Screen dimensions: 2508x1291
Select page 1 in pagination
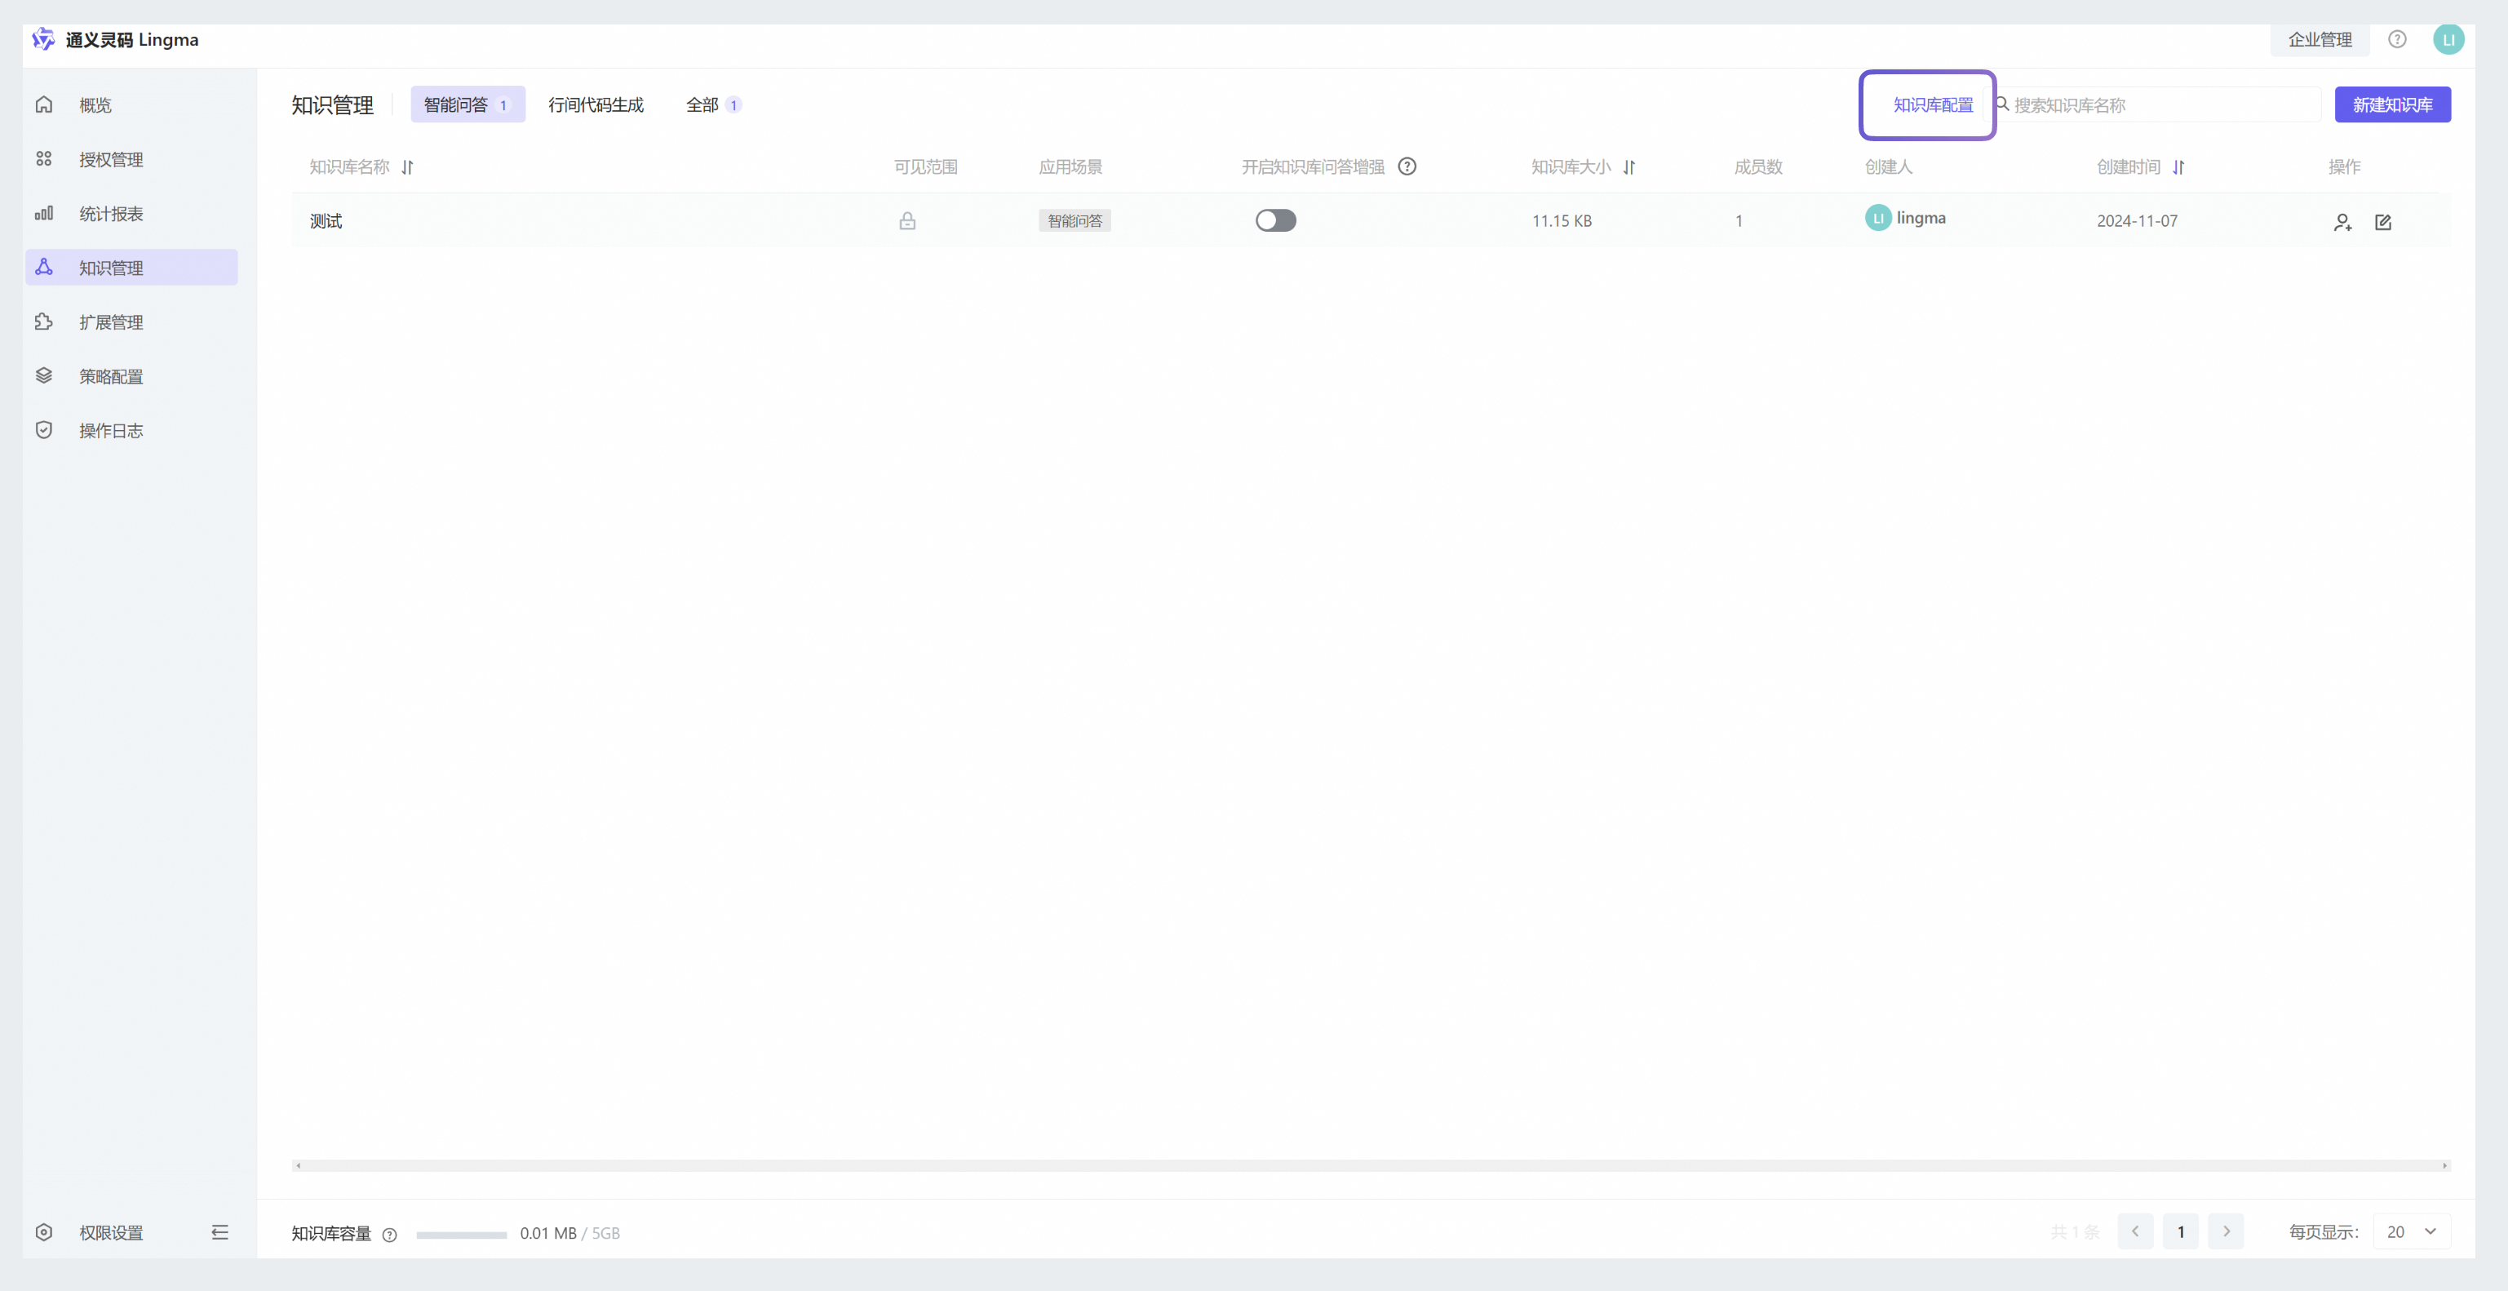[x=2181, y=1231]
